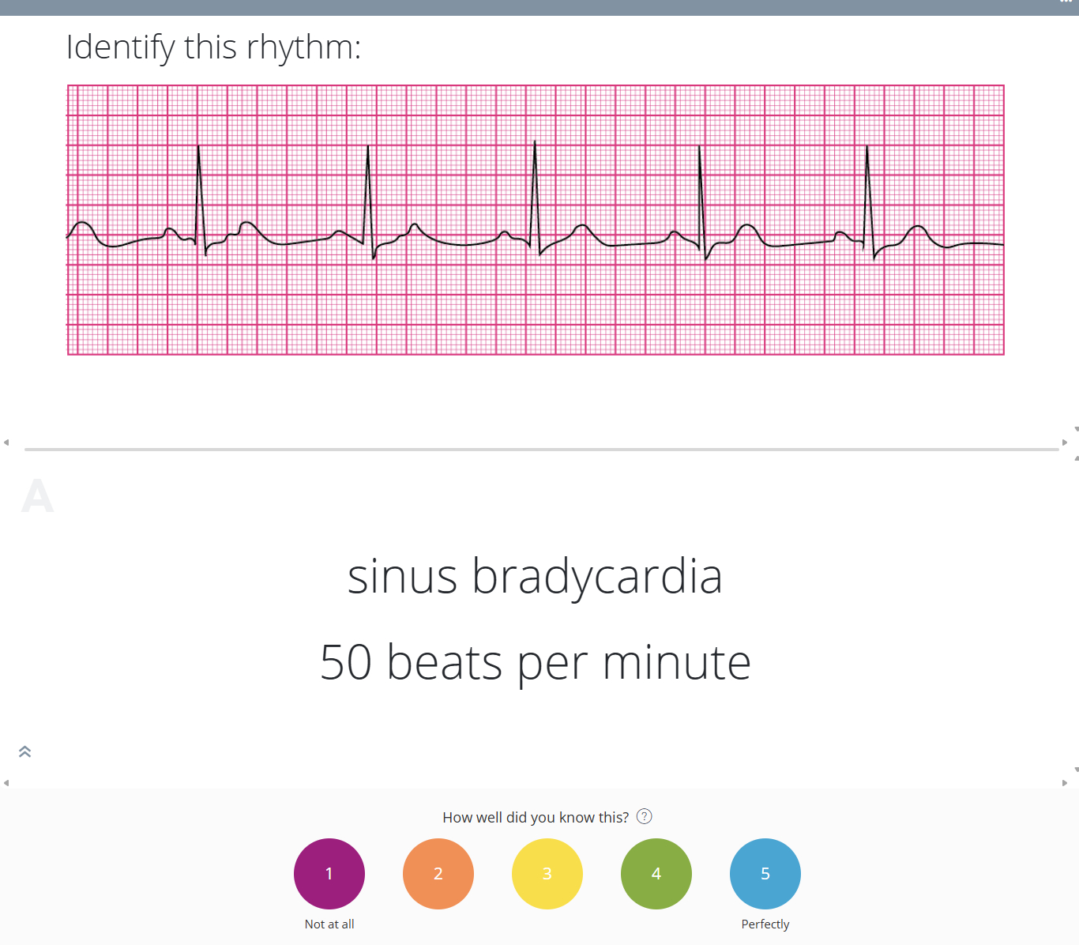Select the orange 2 rating circle

coord(438,874)
